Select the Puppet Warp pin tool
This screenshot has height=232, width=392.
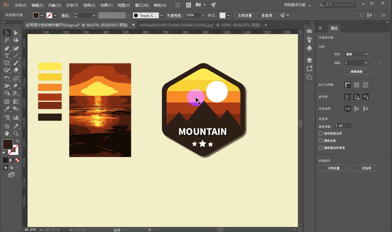pyautogui.click(x=16, y=86)
